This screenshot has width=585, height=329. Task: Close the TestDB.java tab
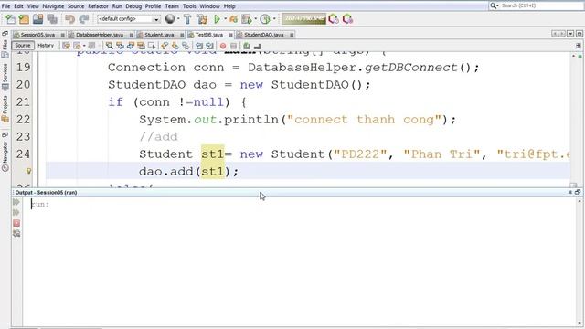[x=231, y=35]
